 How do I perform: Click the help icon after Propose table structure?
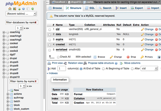pos(116,63)
